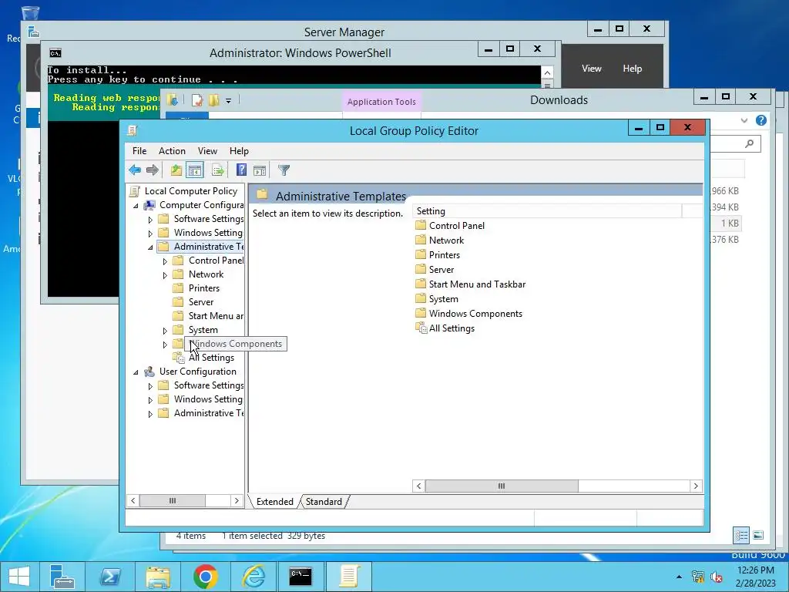This screenshot has width=789, height=592.
Task: Click the command prompt taskbar icon
Action: (300, 577)
